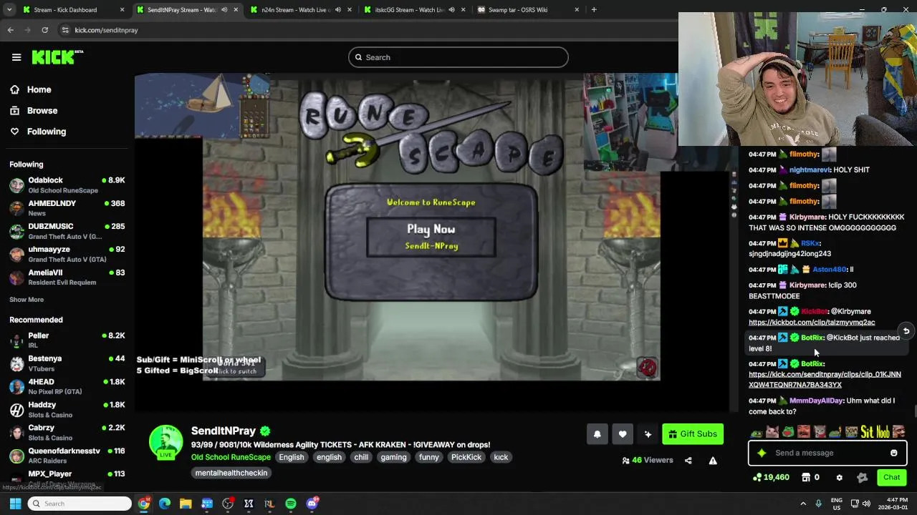Select the gaming stream tag

click(x=393, y=457)
